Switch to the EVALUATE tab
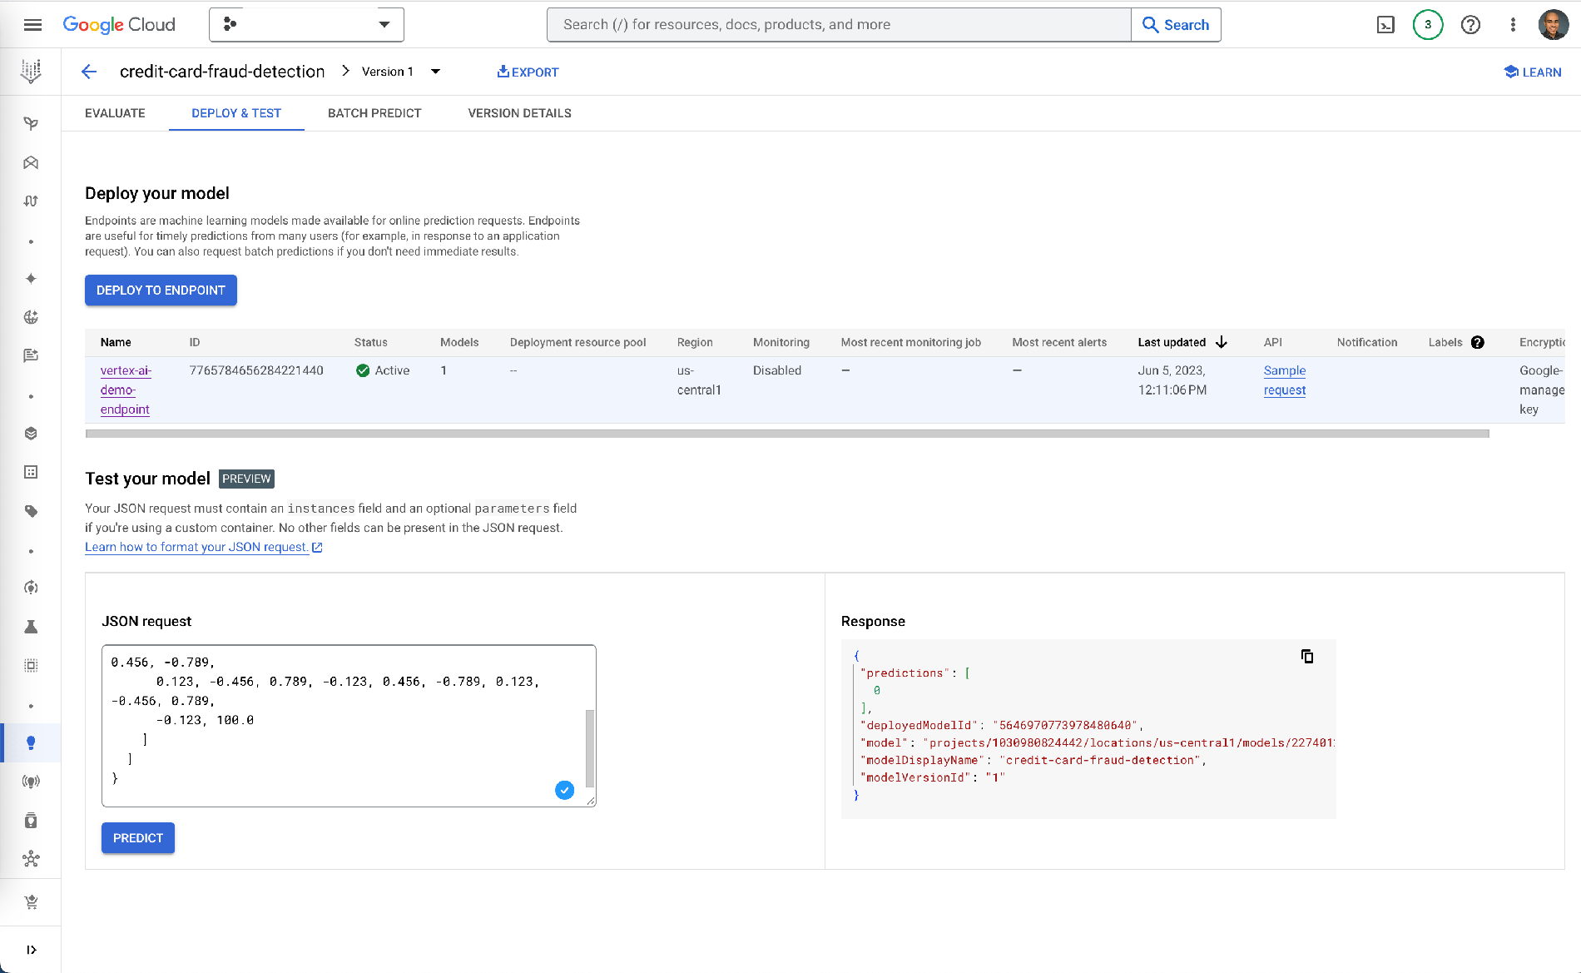 (115, 113)
